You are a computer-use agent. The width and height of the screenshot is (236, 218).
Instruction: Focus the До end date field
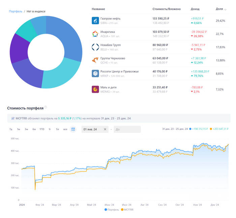pos(127,129)
